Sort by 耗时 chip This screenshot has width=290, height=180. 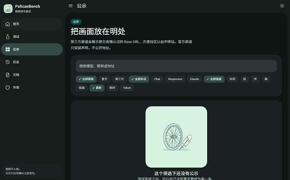[112, 88]
